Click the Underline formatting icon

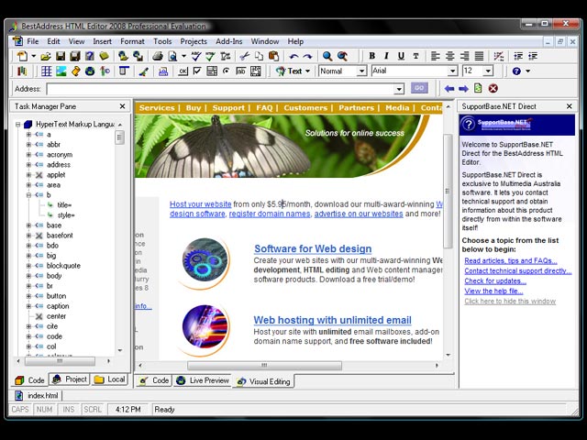tap(401, 56)
